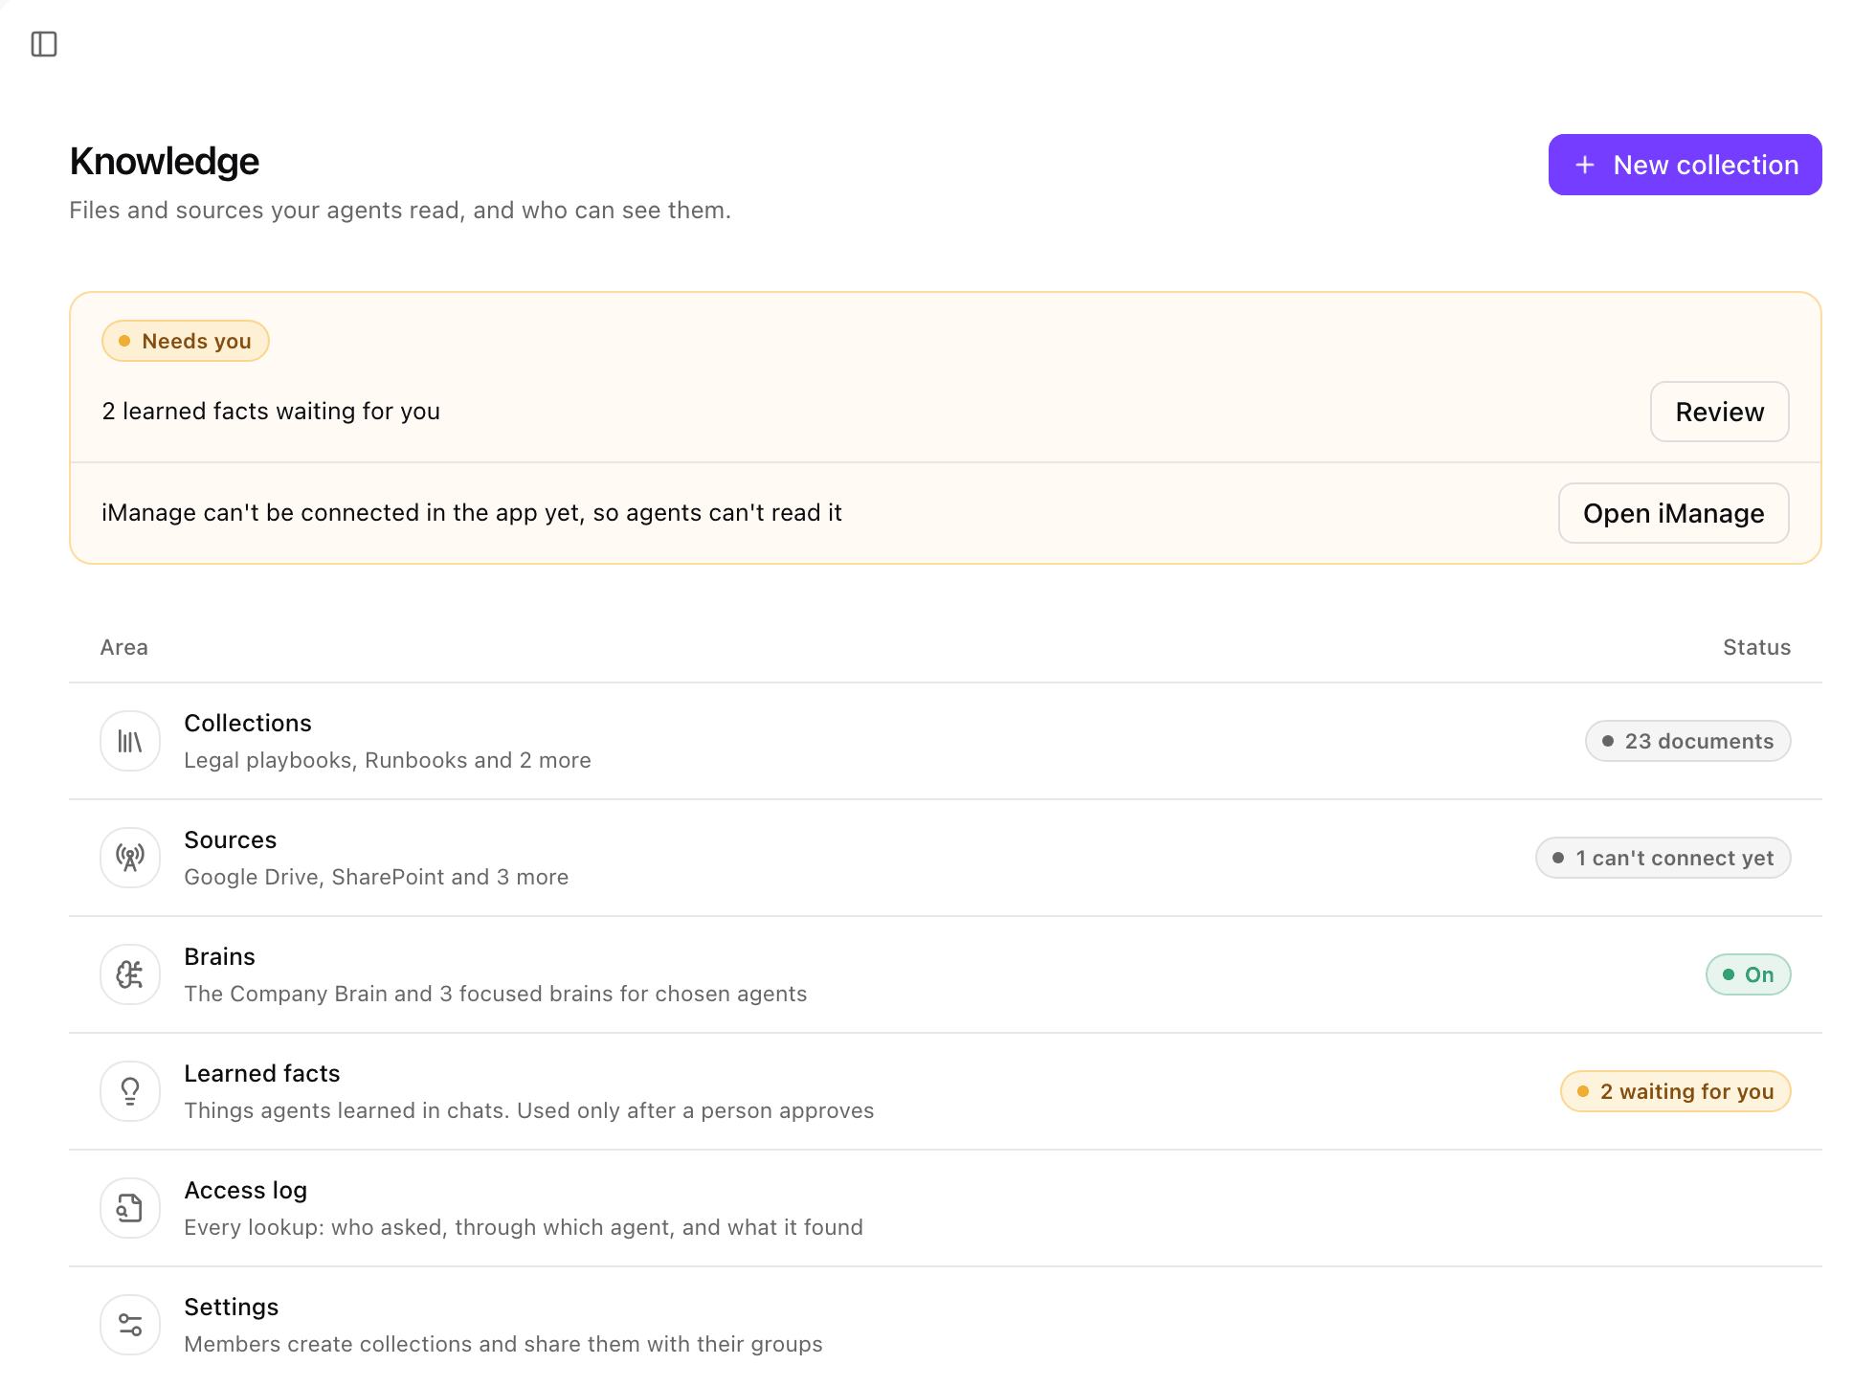
Task: Click 'Legal playbooks, Runbooks and 2 more'
Action: pyautogui.click(x=388, y=760)
